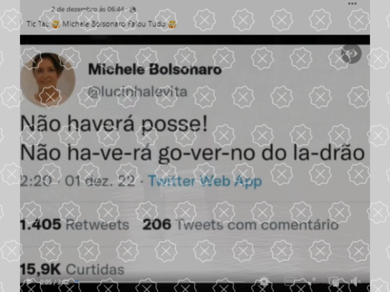The width and height of the screenshot is (390, 292).
Task: View the 15,9K Curtidas list
Action: click(72, 269)
